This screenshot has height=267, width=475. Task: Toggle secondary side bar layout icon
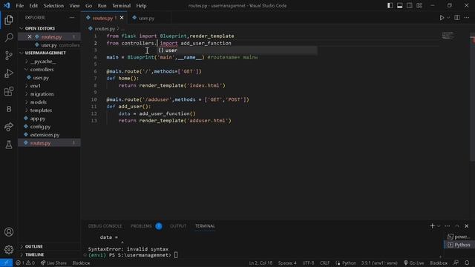point(410,5)
